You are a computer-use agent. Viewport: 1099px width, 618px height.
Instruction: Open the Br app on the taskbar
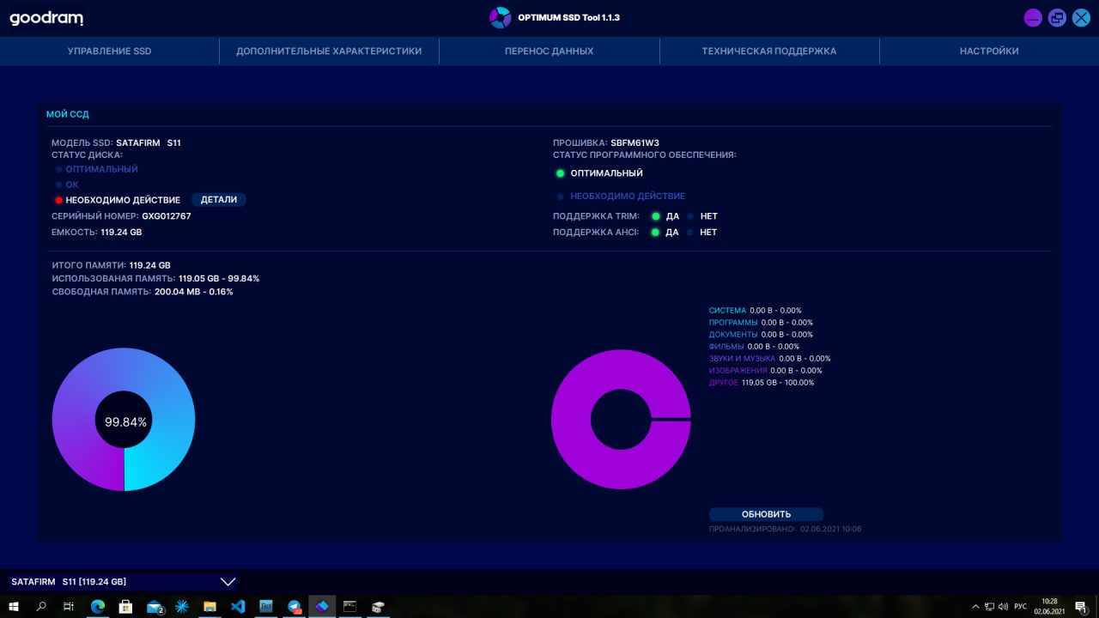266,606
